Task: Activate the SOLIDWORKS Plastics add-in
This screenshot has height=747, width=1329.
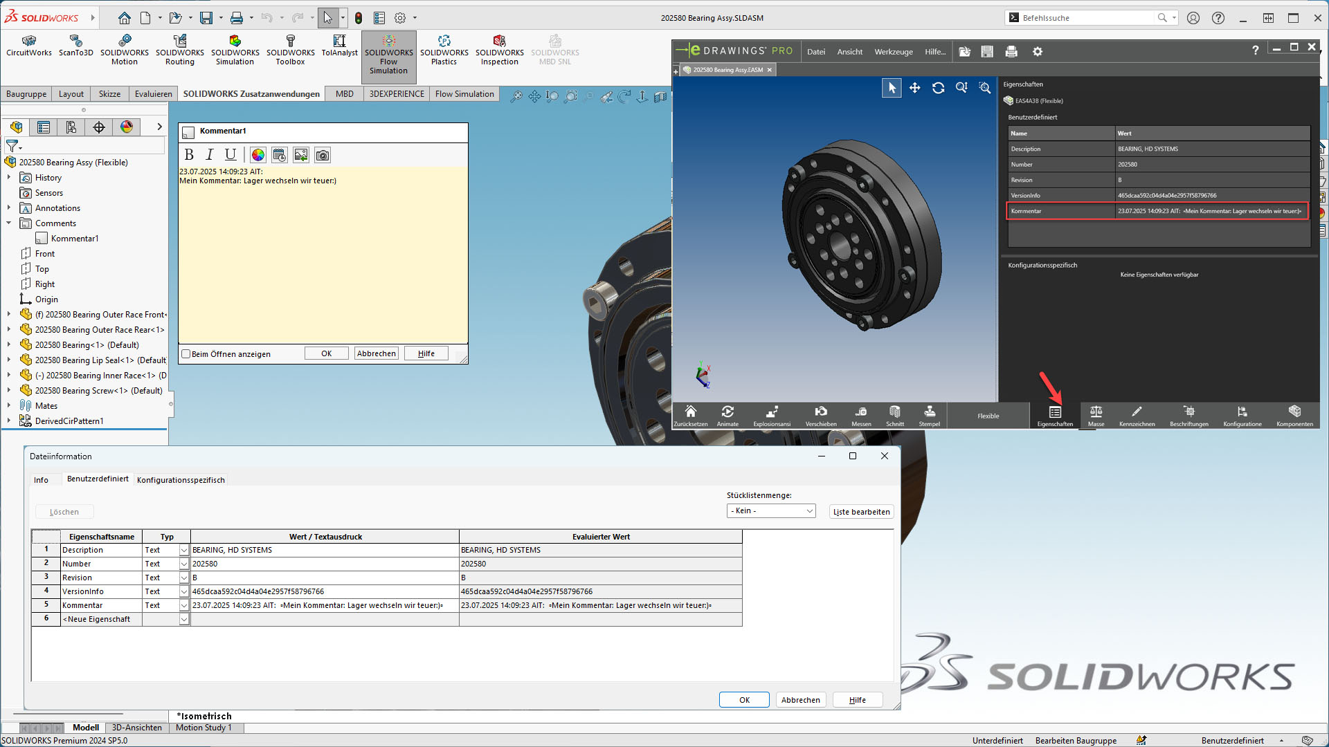Action: (444, 50)
